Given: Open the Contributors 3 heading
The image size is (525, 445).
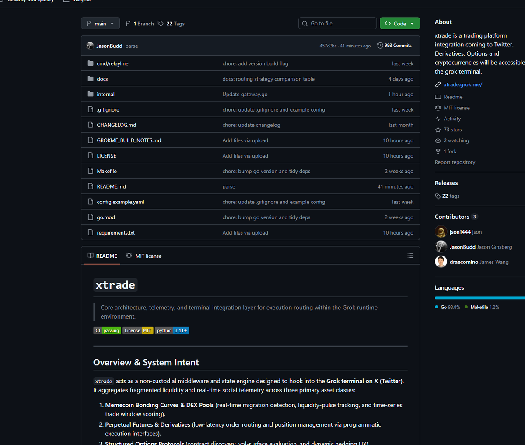Looking at the screenshot, I should [456, 217].
